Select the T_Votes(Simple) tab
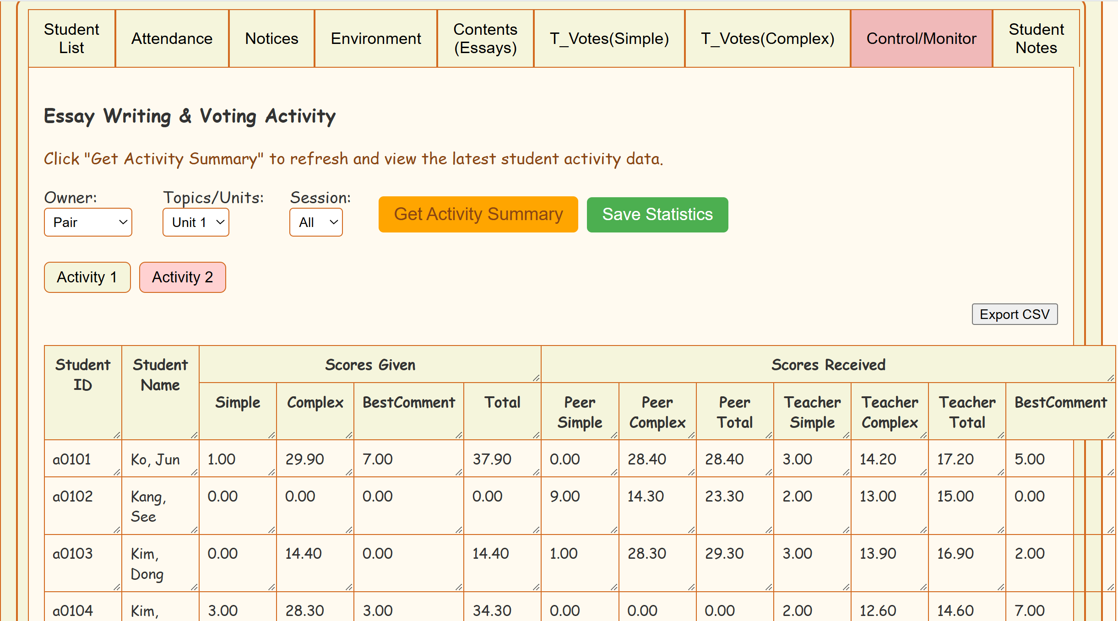 [609, 38]
